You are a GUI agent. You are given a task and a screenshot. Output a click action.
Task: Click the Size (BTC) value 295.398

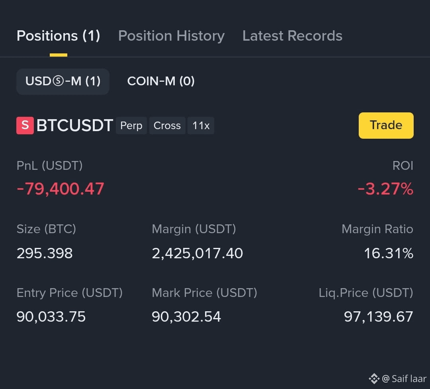[x=45, y=253]
